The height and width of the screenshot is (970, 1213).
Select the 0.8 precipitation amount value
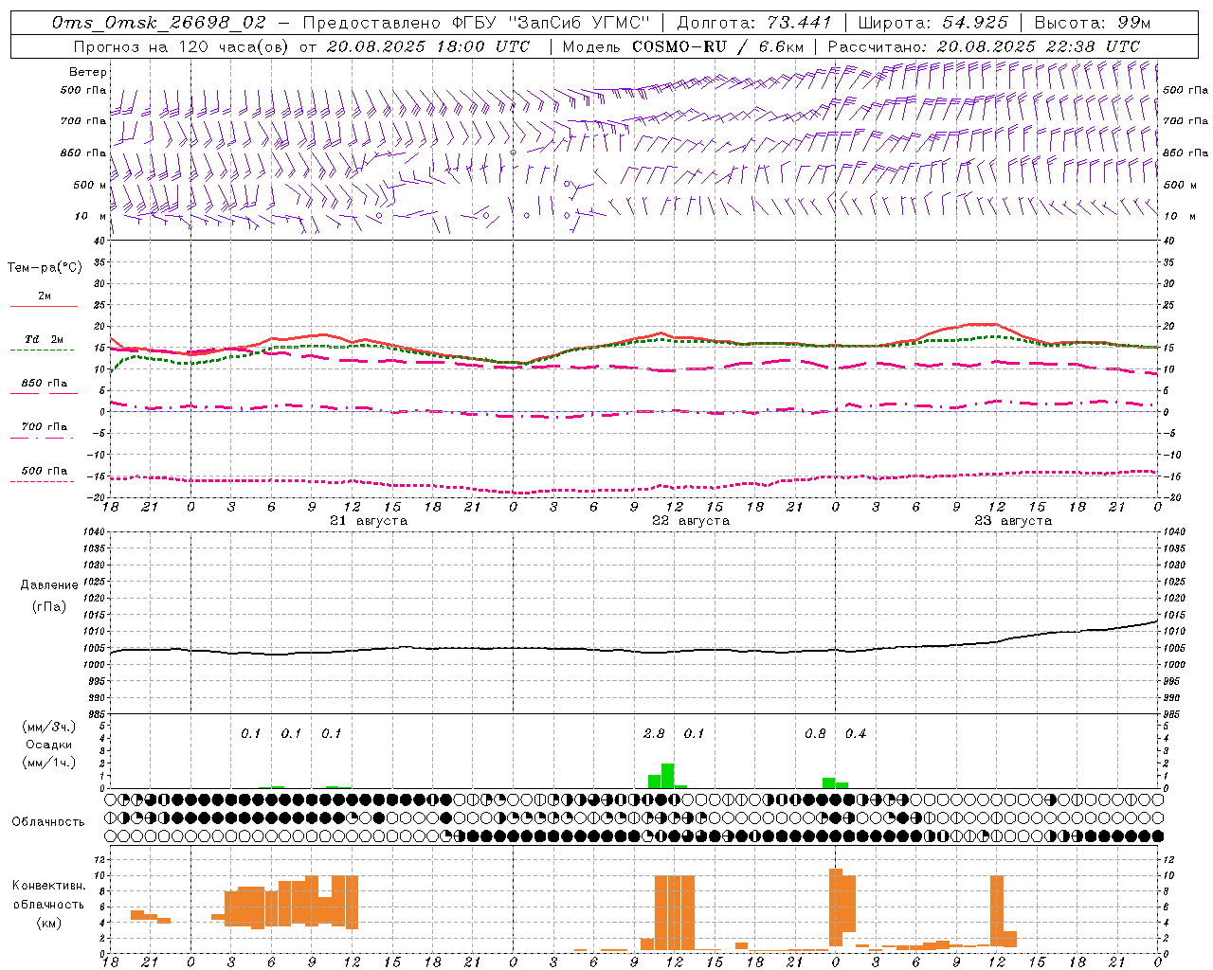pyautogui.click(x=815, y=734)
